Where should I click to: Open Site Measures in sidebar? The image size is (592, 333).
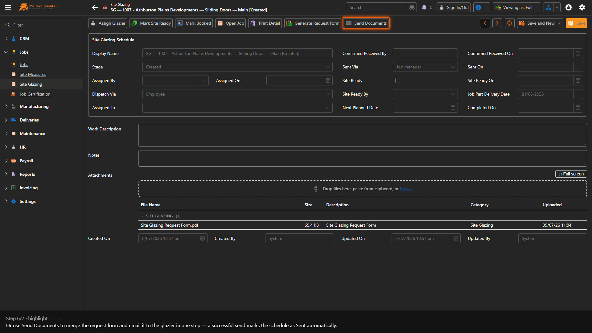click(x=33, y=74)
